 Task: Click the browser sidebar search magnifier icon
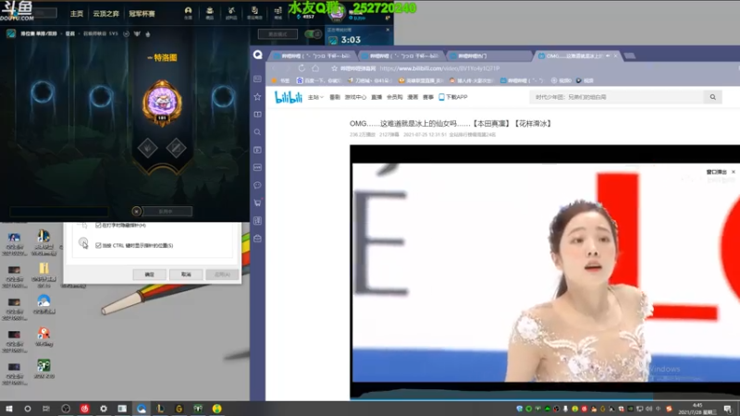257,132
